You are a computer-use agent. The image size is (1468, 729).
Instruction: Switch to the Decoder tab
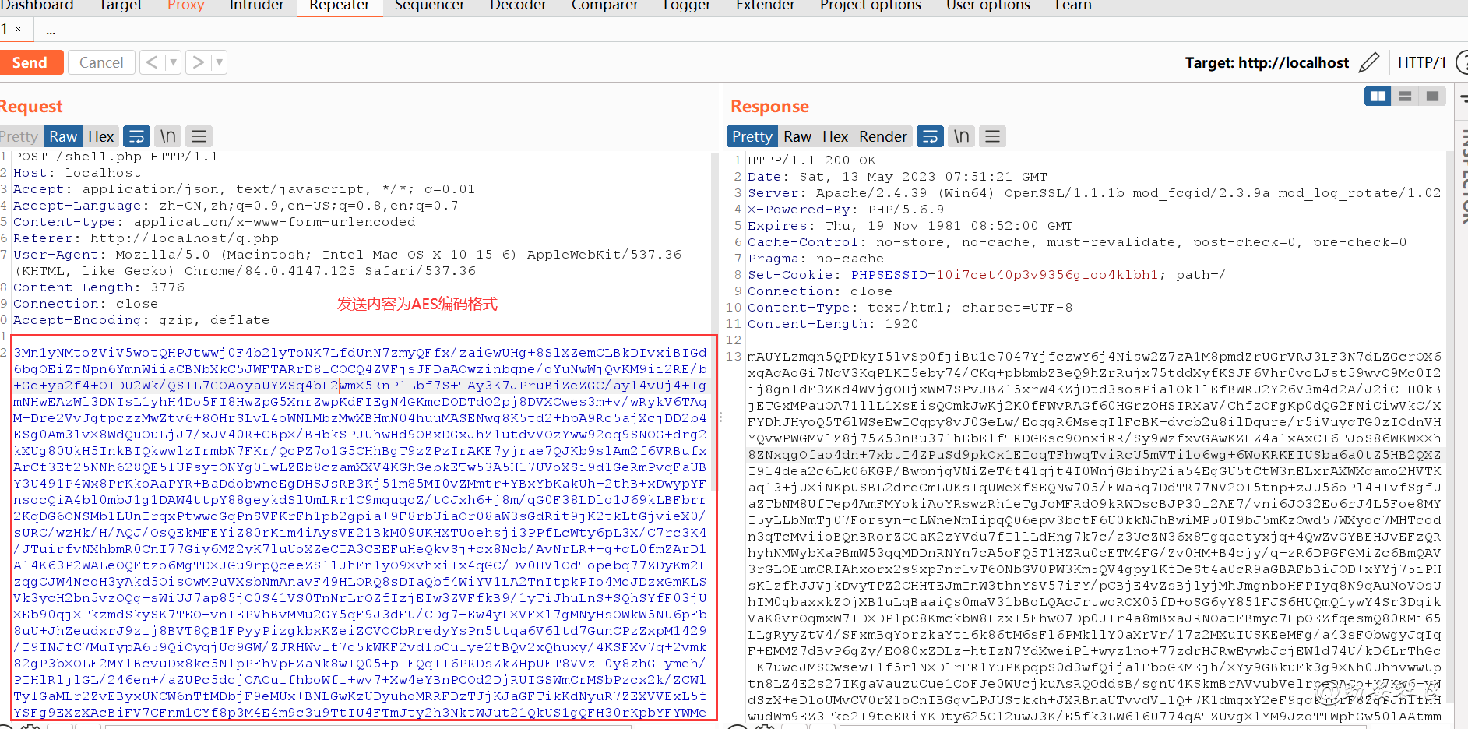(518, 5)
